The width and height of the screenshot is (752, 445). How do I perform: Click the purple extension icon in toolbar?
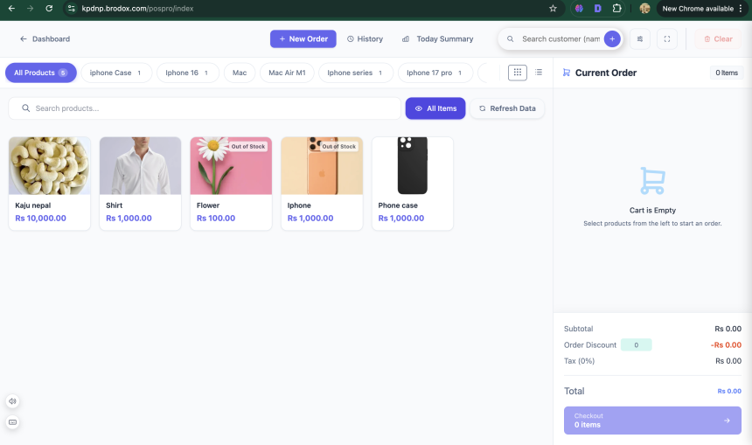[x=579, y=8]
